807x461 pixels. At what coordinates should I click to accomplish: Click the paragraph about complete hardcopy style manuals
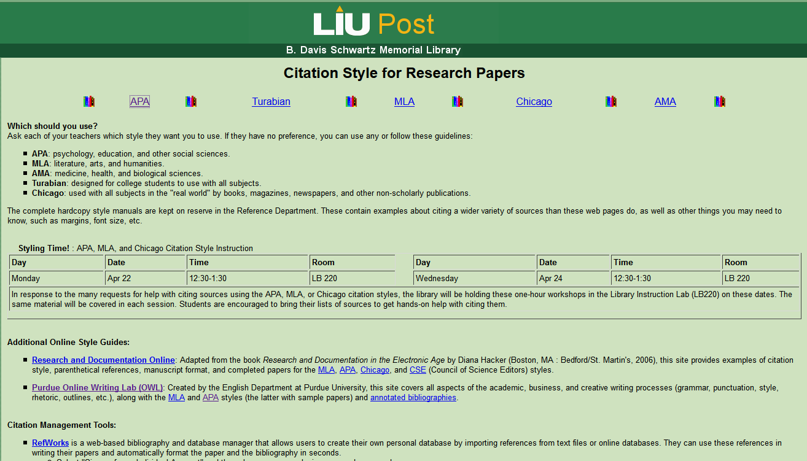(394, 216)
